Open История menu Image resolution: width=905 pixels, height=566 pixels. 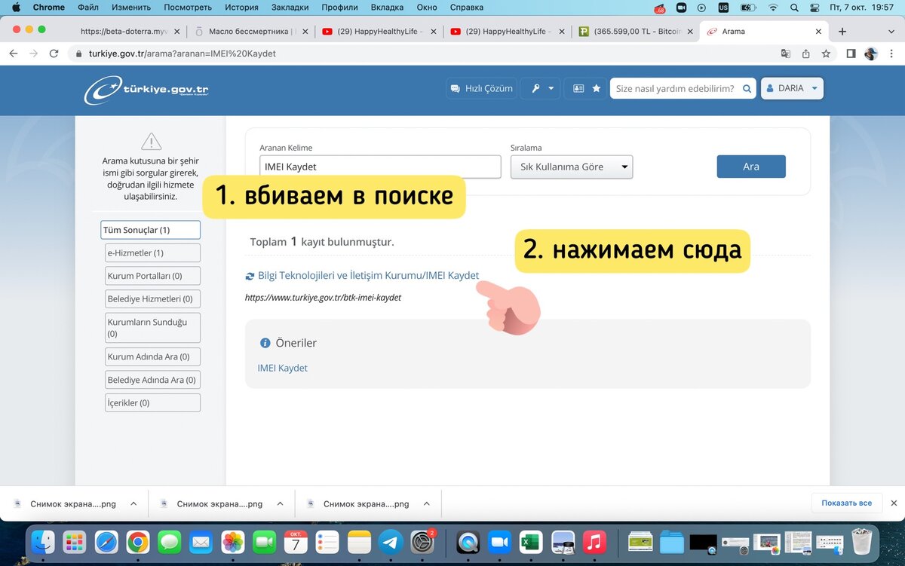pyautogui.click(x=241, y=8)
